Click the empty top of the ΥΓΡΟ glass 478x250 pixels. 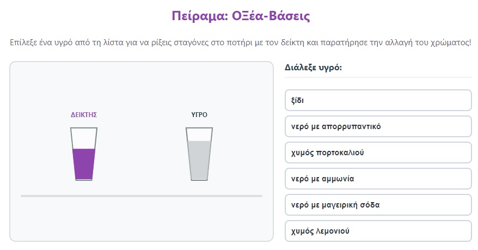point(199,135)
